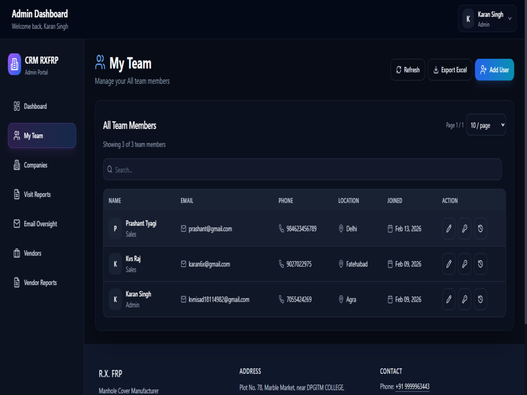The height and width of the screenshot is (395, 527).
Task: Edit Prashant Tyagi with the pencil icon
Action: 448,229
